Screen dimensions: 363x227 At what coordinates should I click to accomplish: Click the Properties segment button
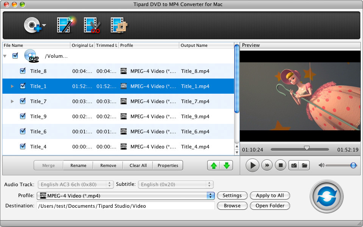point(168,165)
